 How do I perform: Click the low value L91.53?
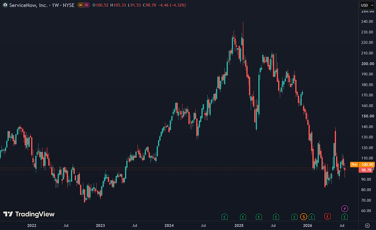134,5
